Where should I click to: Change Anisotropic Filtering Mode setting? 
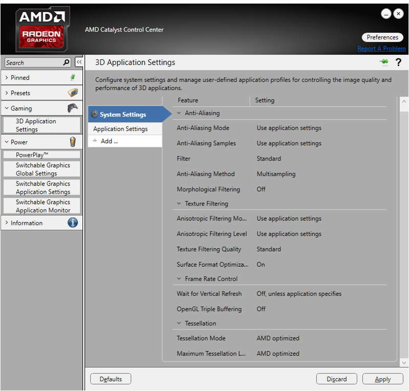[x=289, y=219]
